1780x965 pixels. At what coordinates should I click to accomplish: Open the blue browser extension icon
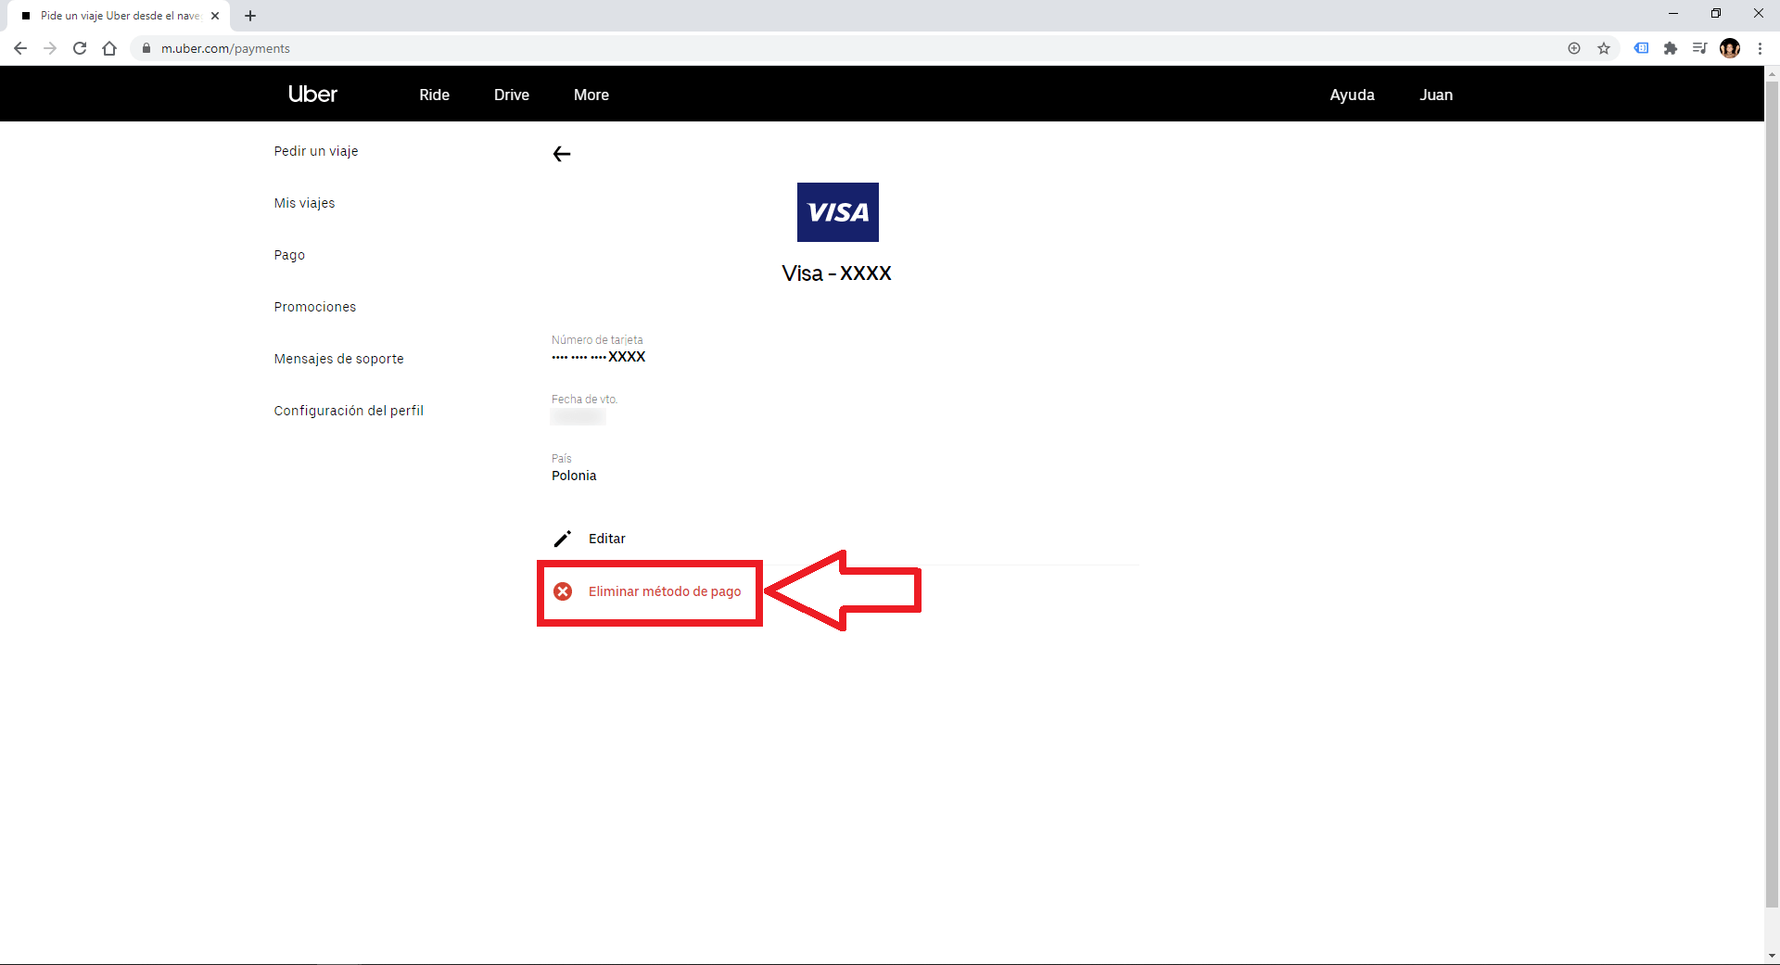[1641, 48]
